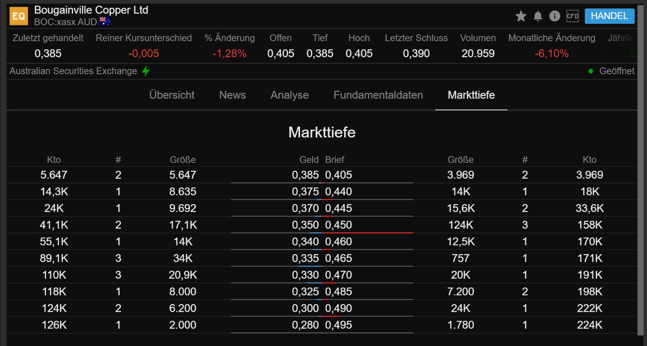This screenshot has width=647, height=346.
Task: Select bid price 0,280
Action: click(305, 325)
